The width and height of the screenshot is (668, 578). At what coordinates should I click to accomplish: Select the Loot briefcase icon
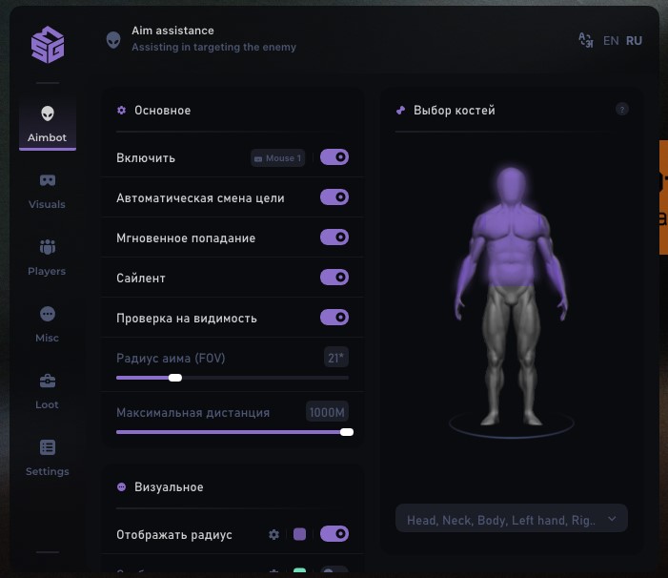(47, 382)
